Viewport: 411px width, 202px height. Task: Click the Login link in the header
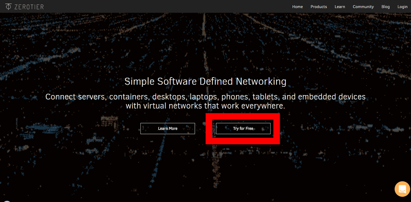tap(402, 7)
